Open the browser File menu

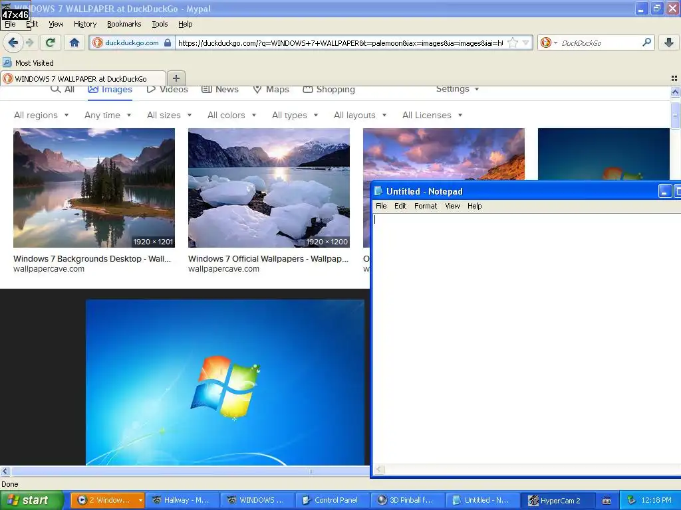point(10,24)
